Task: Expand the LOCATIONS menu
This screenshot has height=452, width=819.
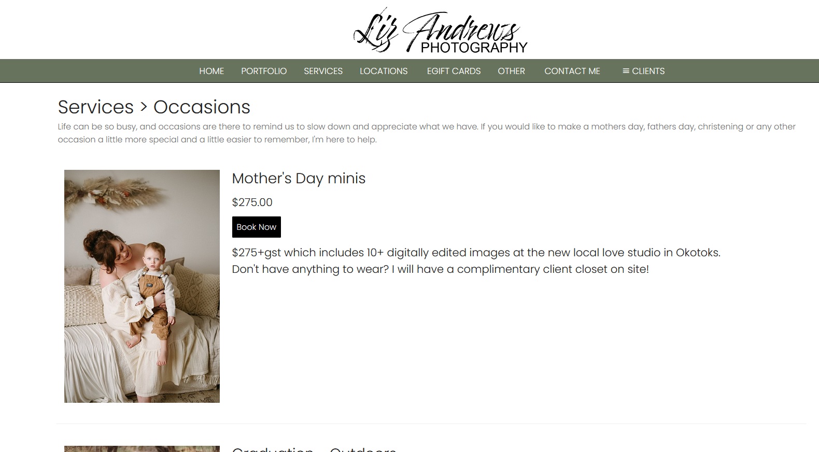Action: tap(384, 71)
